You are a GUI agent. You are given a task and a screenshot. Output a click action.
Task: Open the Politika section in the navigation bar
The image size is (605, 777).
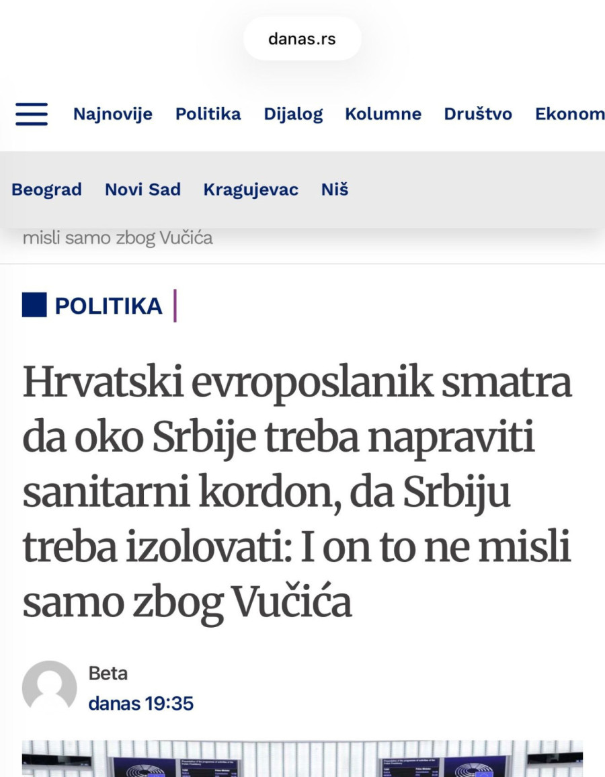click(208, 114)
